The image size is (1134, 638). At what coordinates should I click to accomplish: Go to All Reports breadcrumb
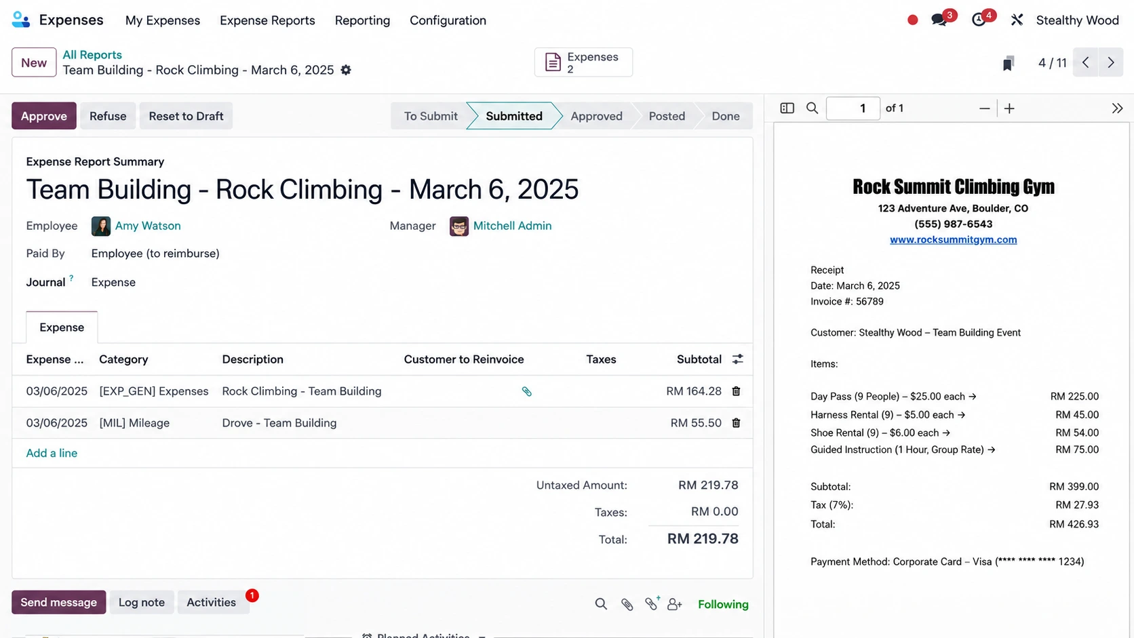pyautogui.click(x=92, y=55)
